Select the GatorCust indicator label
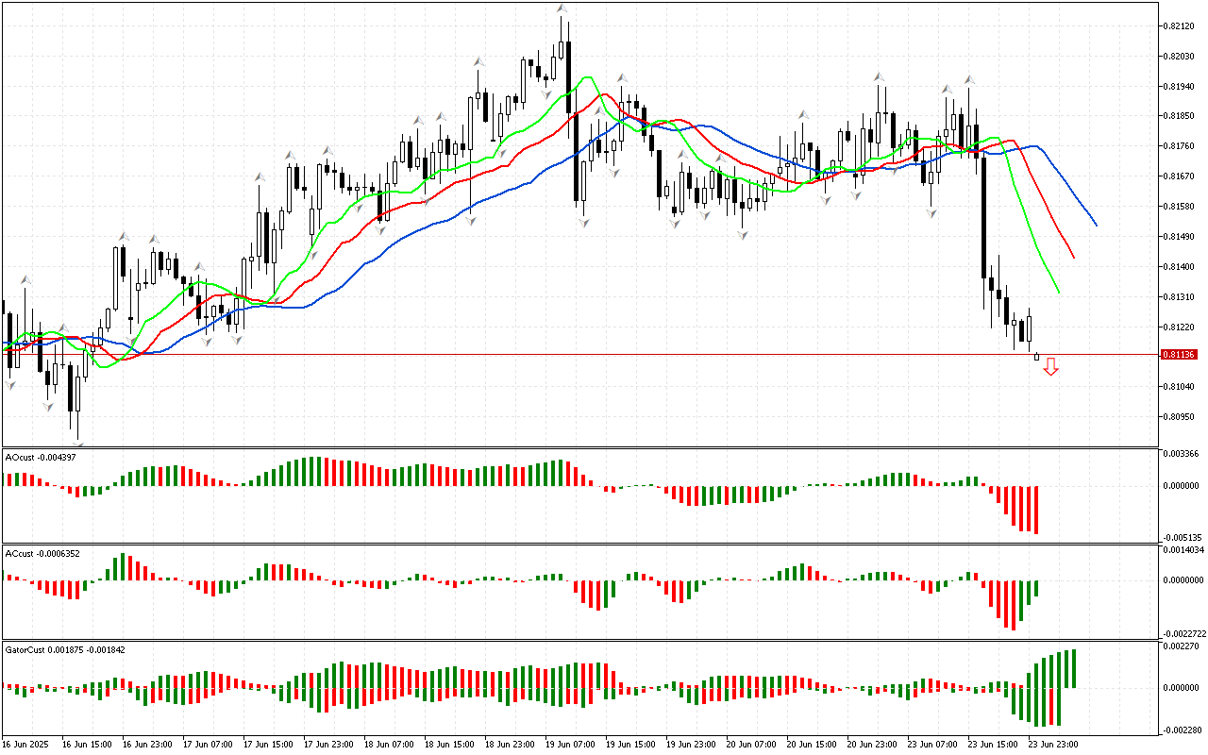 [64, 649]
